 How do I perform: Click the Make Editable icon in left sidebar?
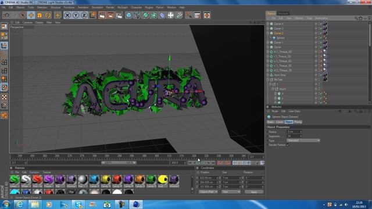click(4, 26)
